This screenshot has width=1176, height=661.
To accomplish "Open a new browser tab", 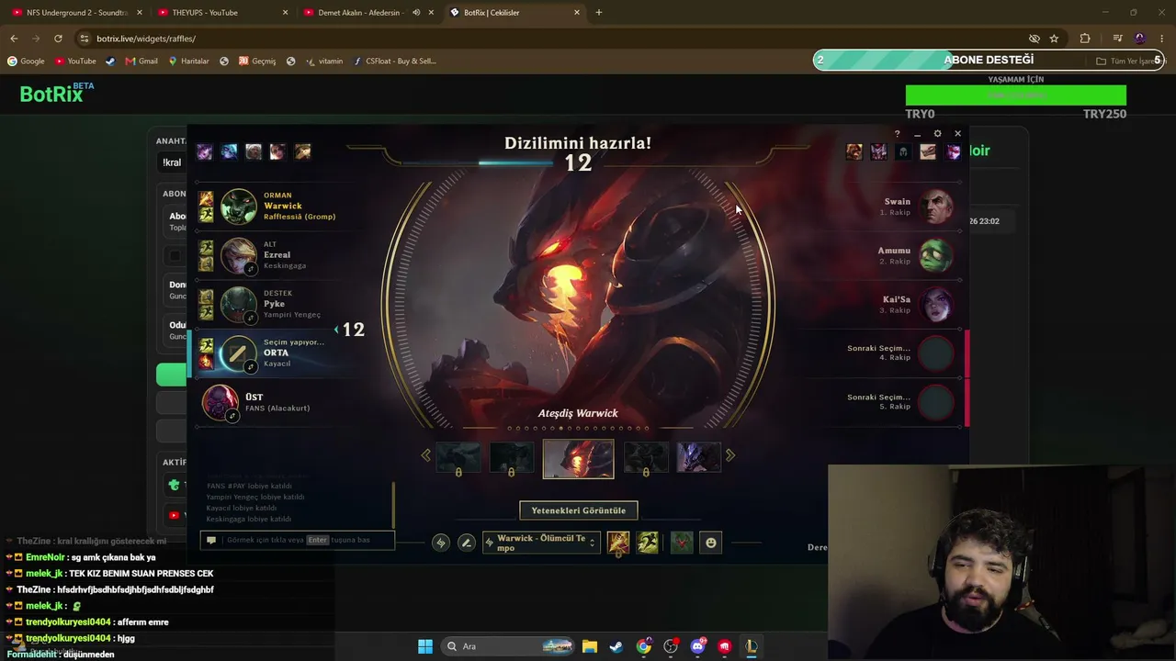I will tap(599, 13).
